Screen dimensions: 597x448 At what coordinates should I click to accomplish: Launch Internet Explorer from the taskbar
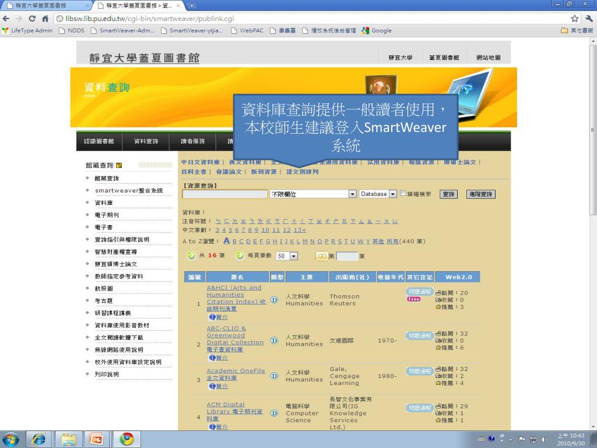[x=39, y=439]
